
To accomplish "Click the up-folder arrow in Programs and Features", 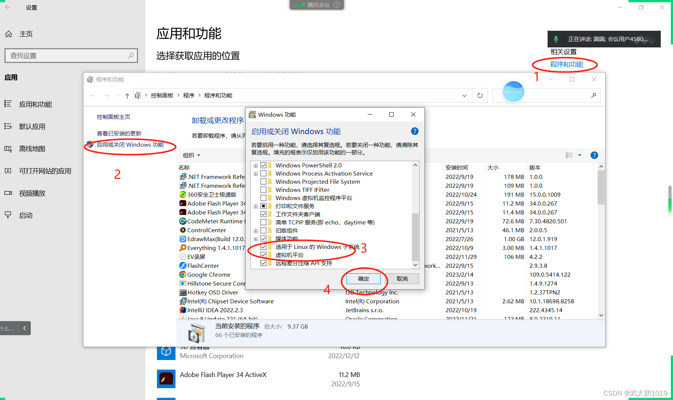I will [x=127, y=96].
